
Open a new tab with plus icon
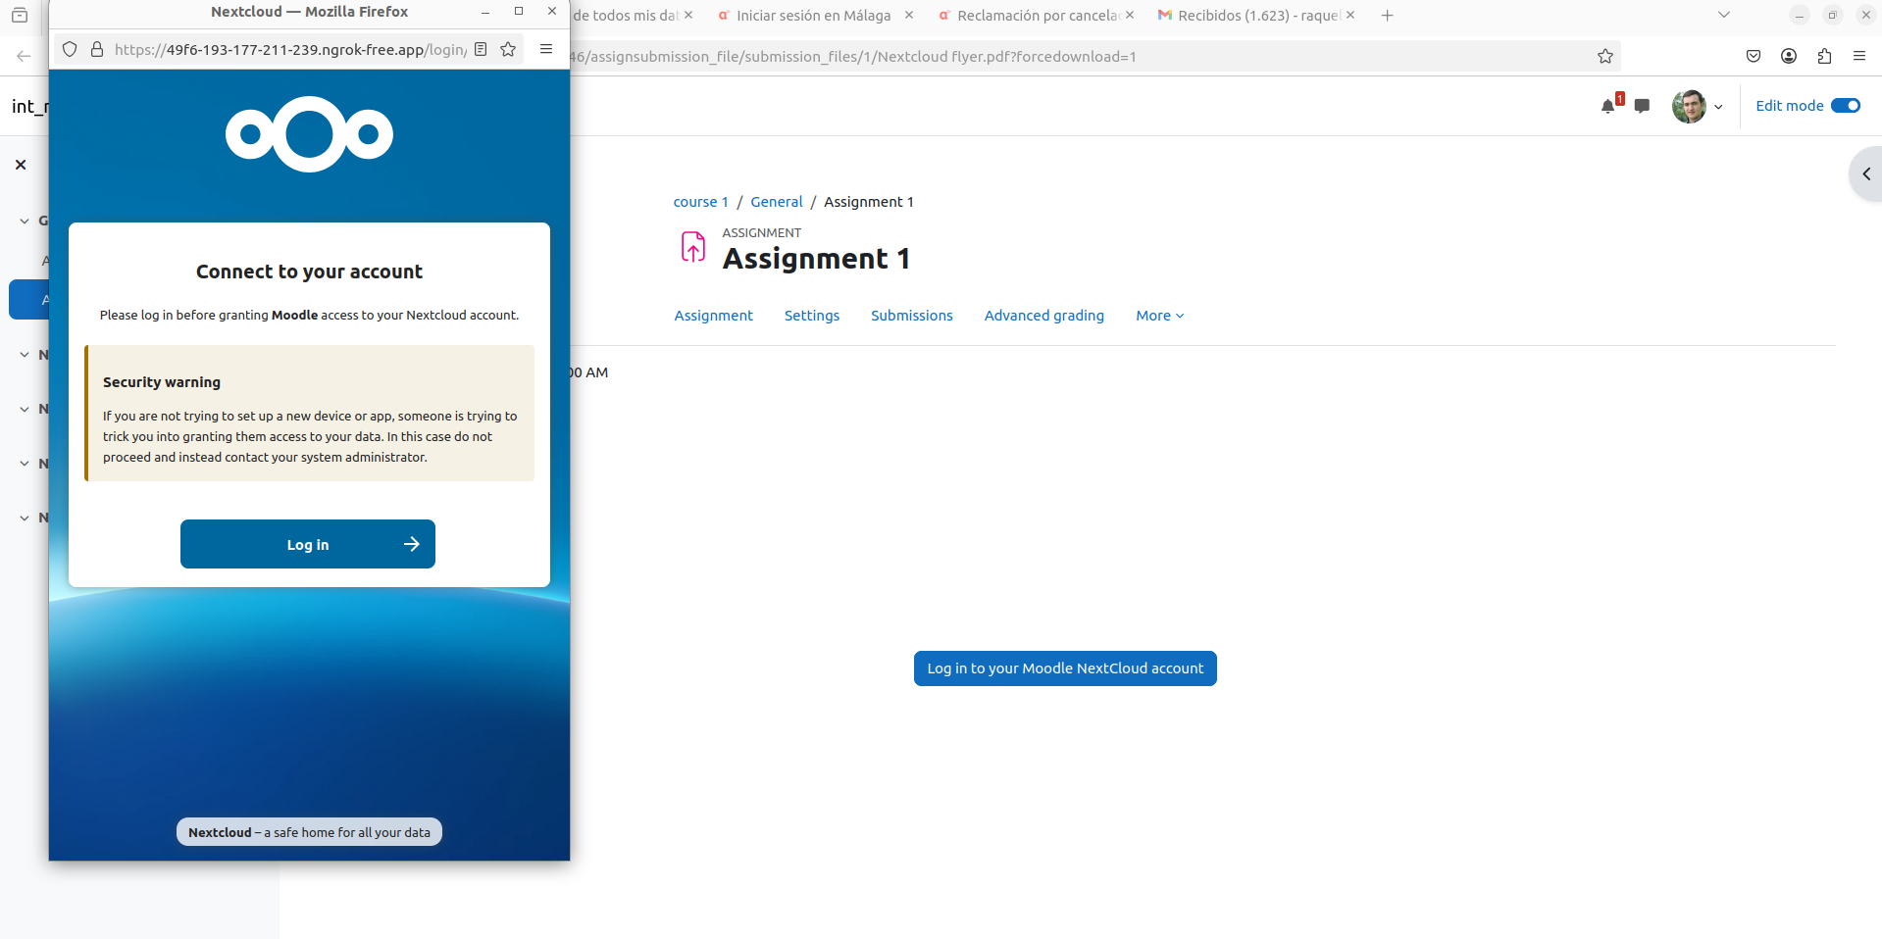click(x=1387, y=15)
